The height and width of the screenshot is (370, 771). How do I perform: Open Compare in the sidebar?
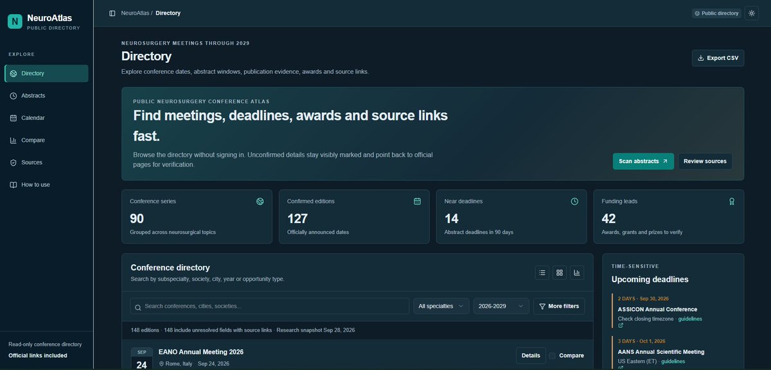pos(46,140)
